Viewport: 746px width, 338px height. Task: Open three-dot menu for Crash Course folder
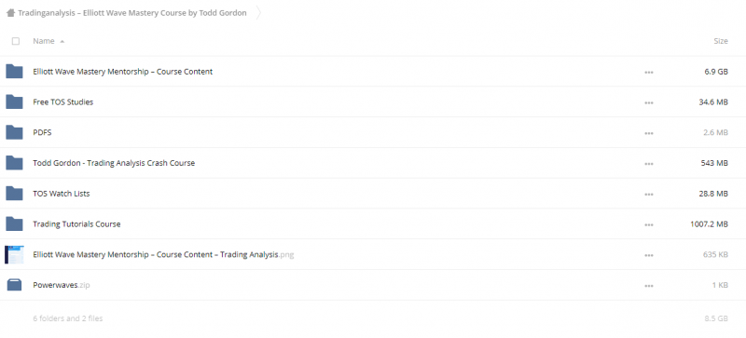click(x=648, y=164)
